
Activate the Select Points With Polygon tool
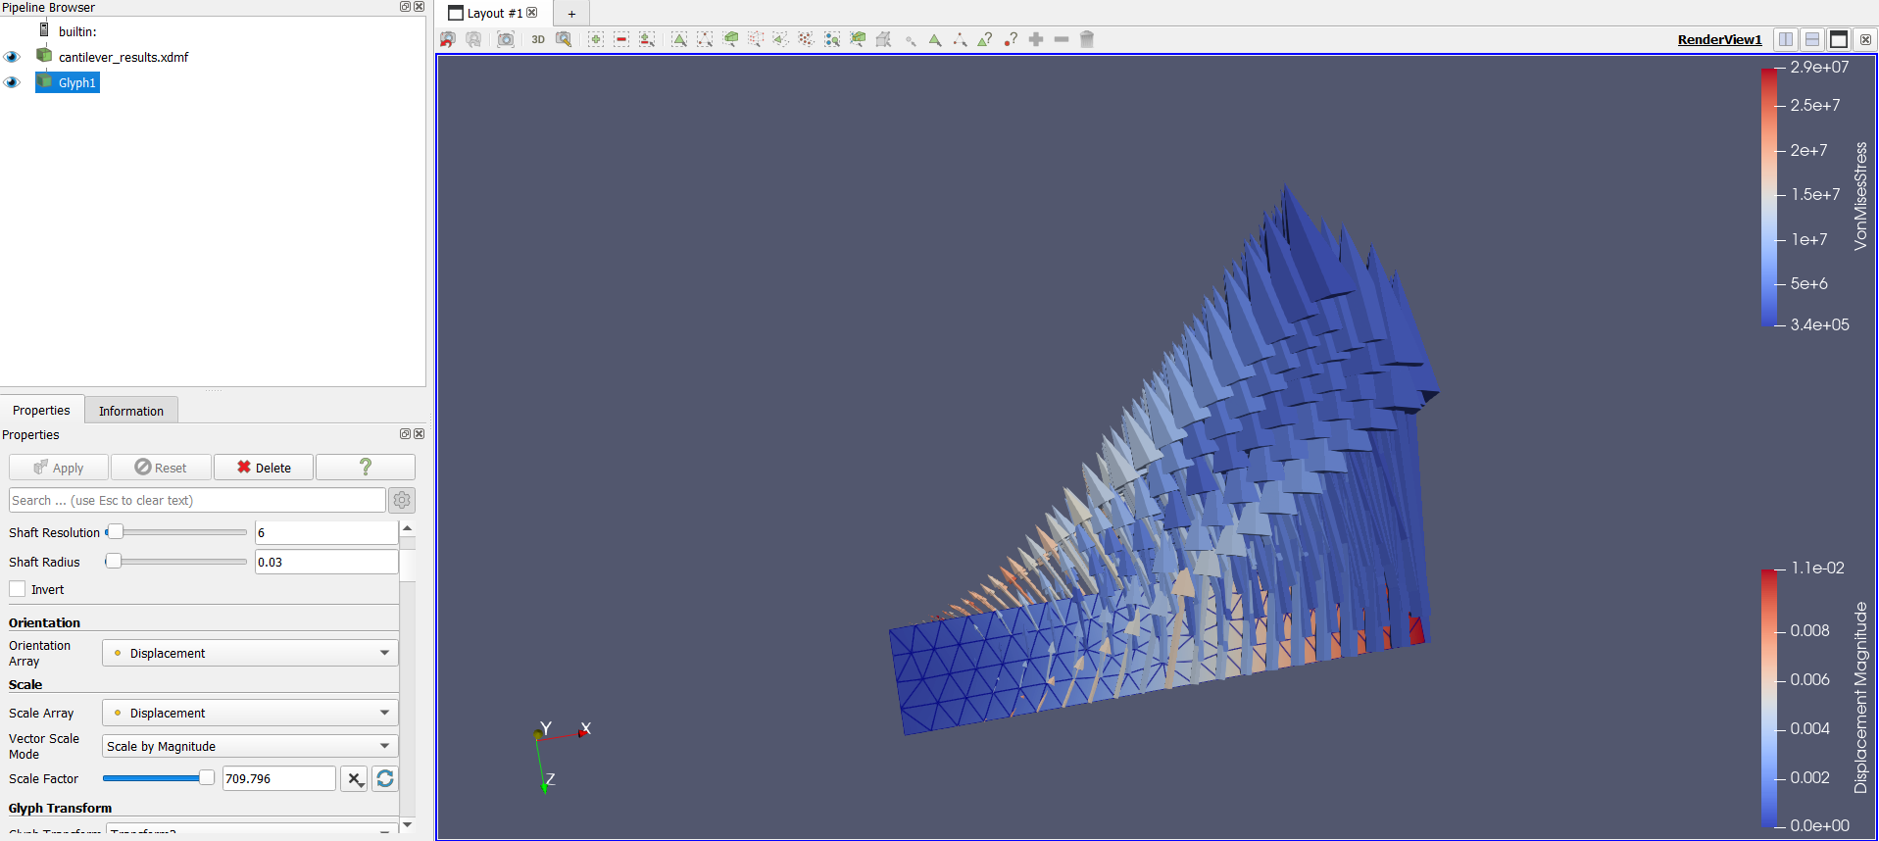pos(807,39)
